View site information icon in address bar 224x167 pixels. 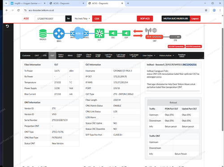tap(26, 10)
